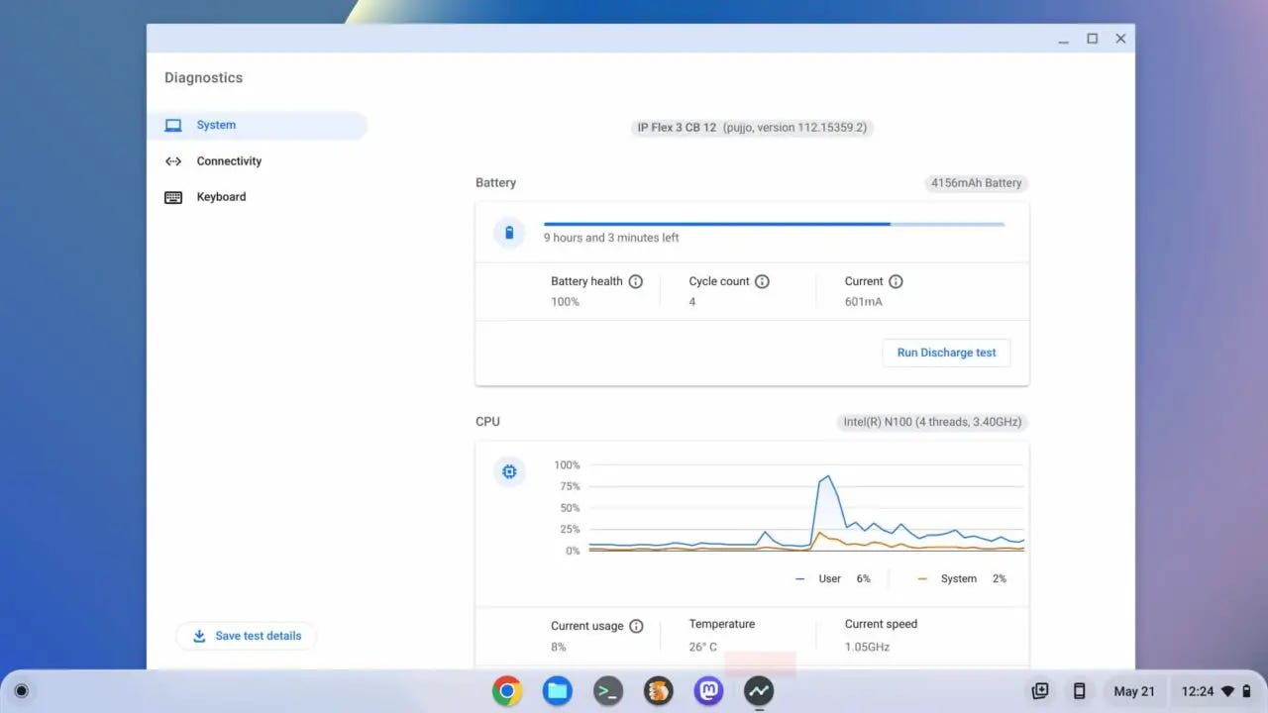
Task: Click the 26° C temperature value
Action: point(703,647)
